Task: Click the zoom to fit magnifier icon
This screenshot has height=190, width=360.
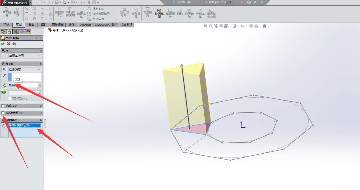Action: (x=206, y=26)
